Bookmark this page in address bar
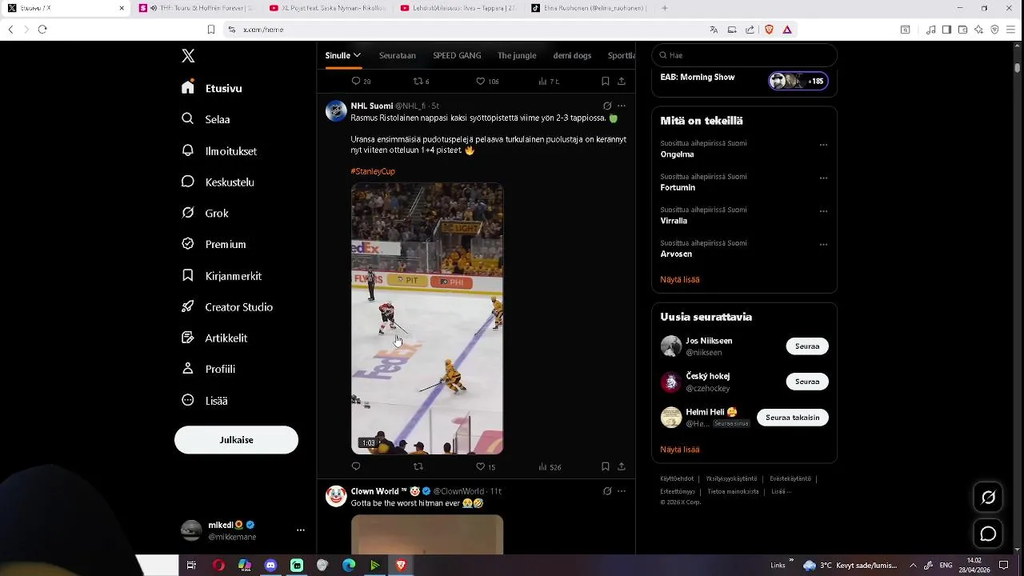The width and height of the screenshot is (1024, 576). point(211,30)
